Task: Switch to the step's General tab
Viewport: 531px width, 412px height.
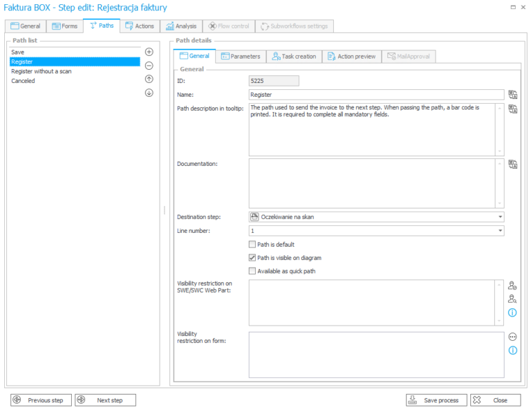Action: click(26, 26)
